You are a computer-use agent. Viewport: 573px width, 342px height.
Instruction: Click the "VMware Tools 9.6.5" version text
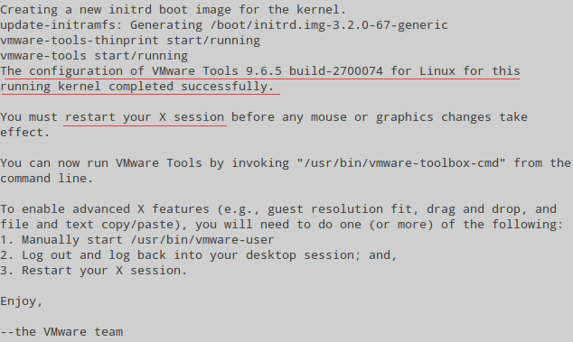point(217,70)
